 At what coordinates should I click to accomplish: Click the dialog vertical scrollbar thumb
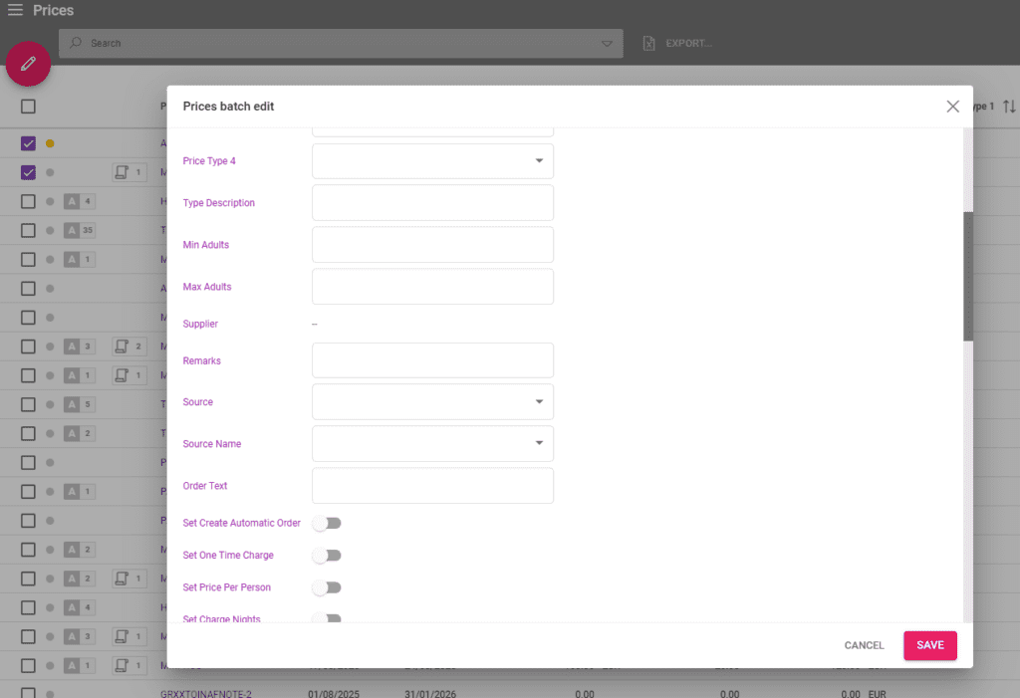968,276
